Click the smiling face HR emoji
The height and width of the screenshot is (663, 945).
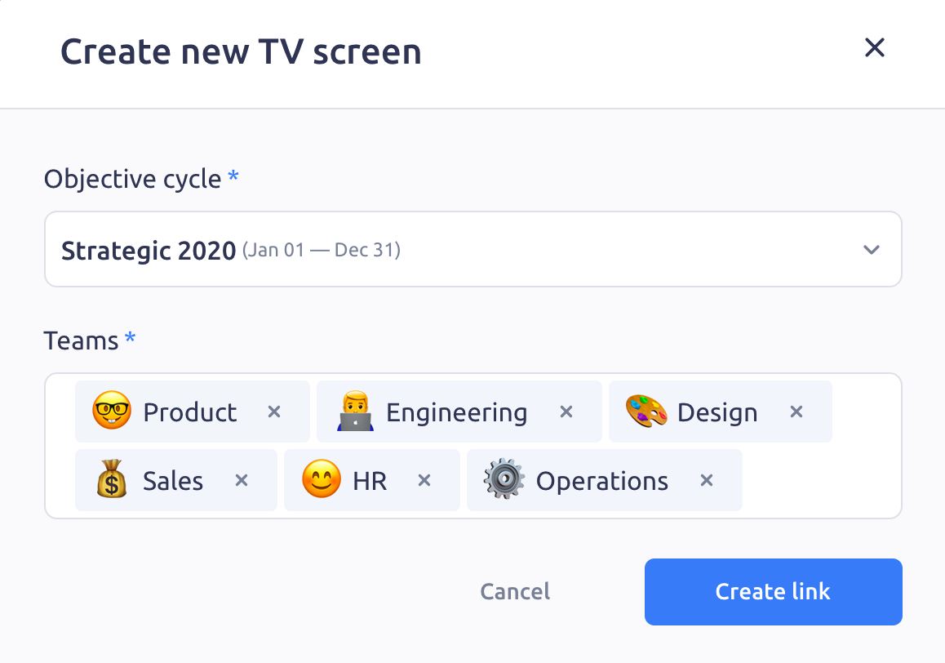pos(322,479)
